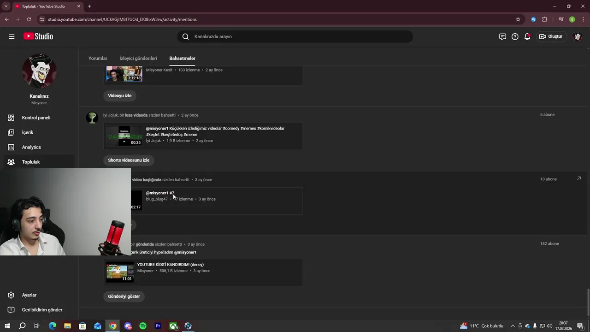
Task: Open a new browser tab
Action: (x=89, y=6)
